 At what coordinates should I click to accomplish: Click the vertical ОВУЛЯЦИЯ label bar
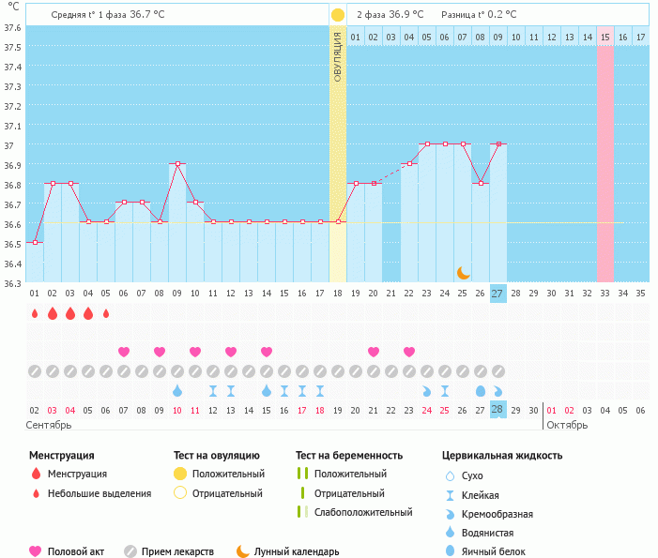coord(338,56)
